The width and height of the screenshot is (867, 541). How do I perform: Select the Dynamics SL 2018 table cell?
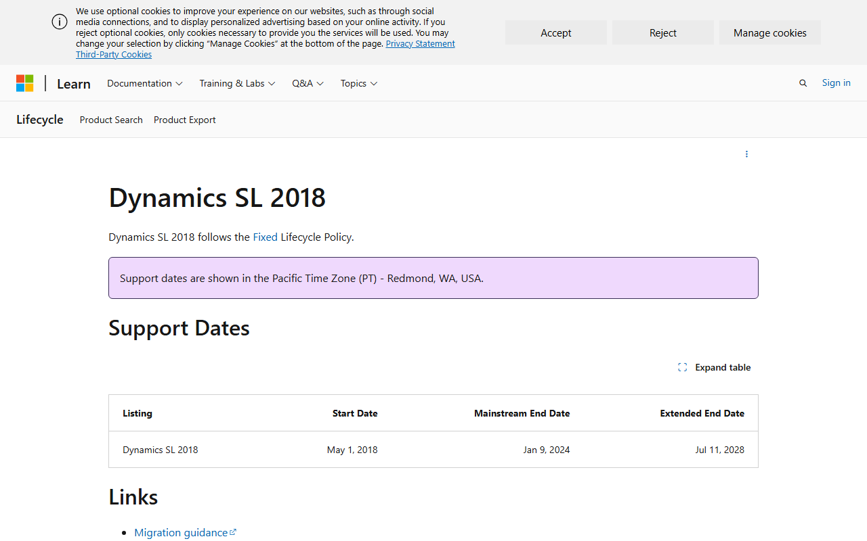point(161,450)
